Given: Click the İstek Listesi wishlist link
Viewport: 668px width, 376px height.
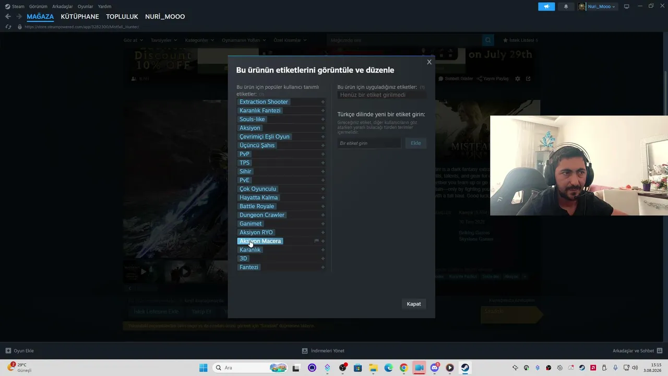Looking at the screenshot, I should (520, 40).
